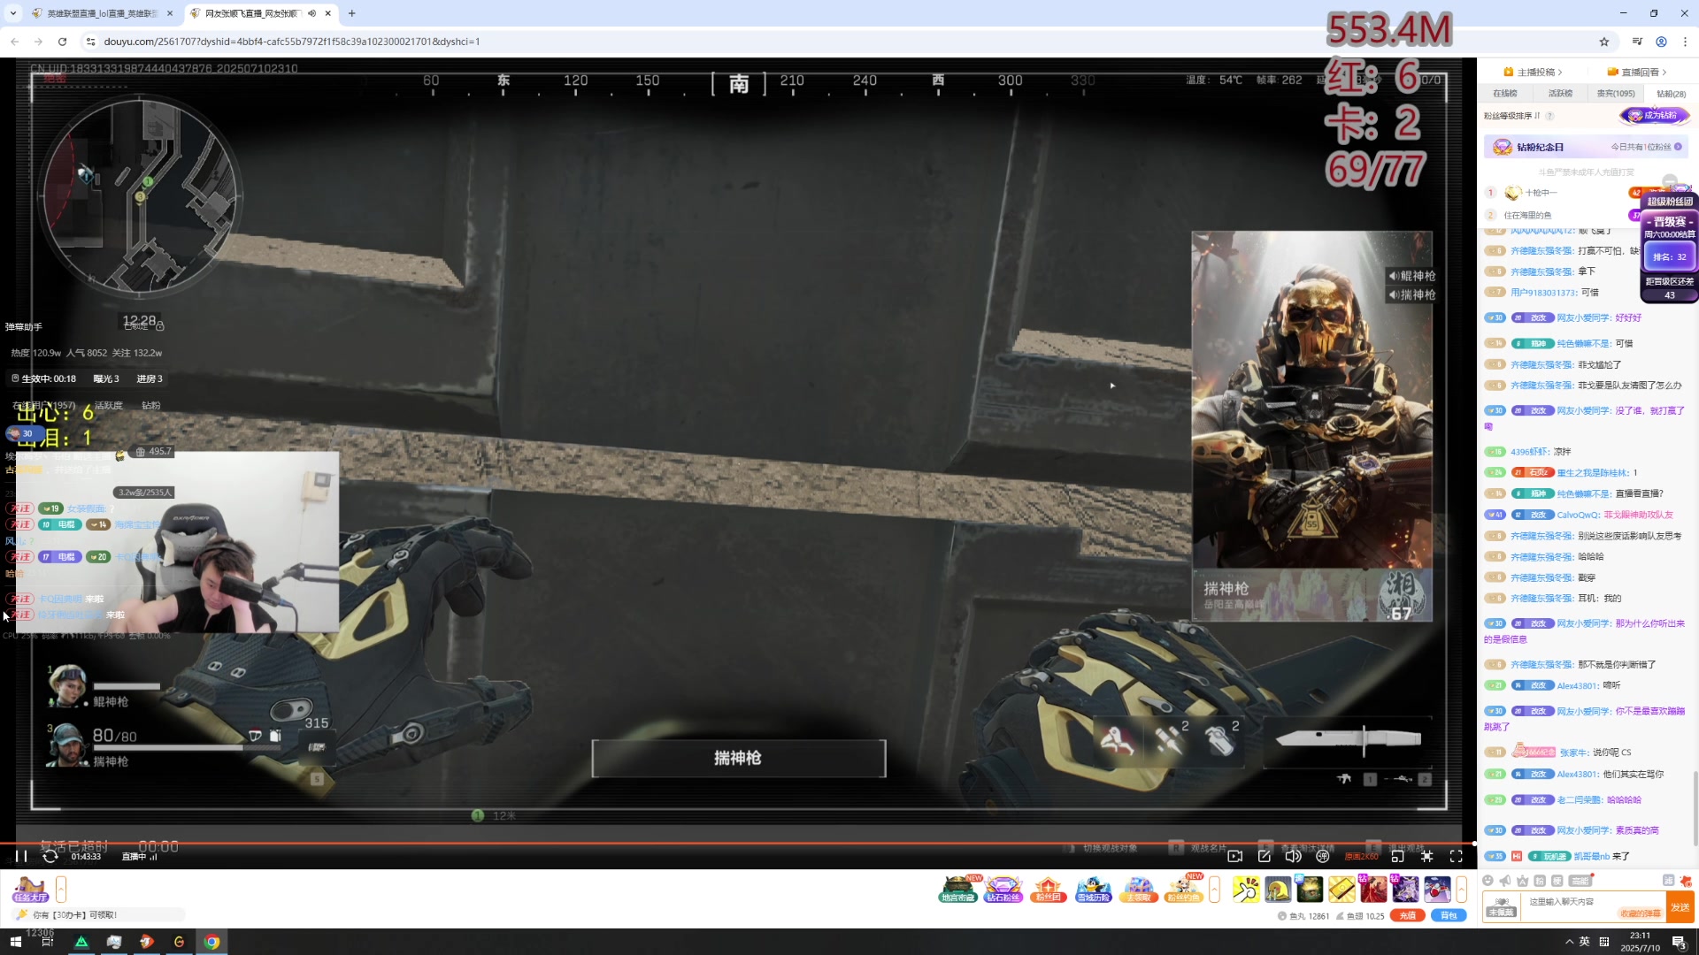Switch to the 活跃榜 tab
This screenshot has height=955, width=1699.
pos(1561,94)
